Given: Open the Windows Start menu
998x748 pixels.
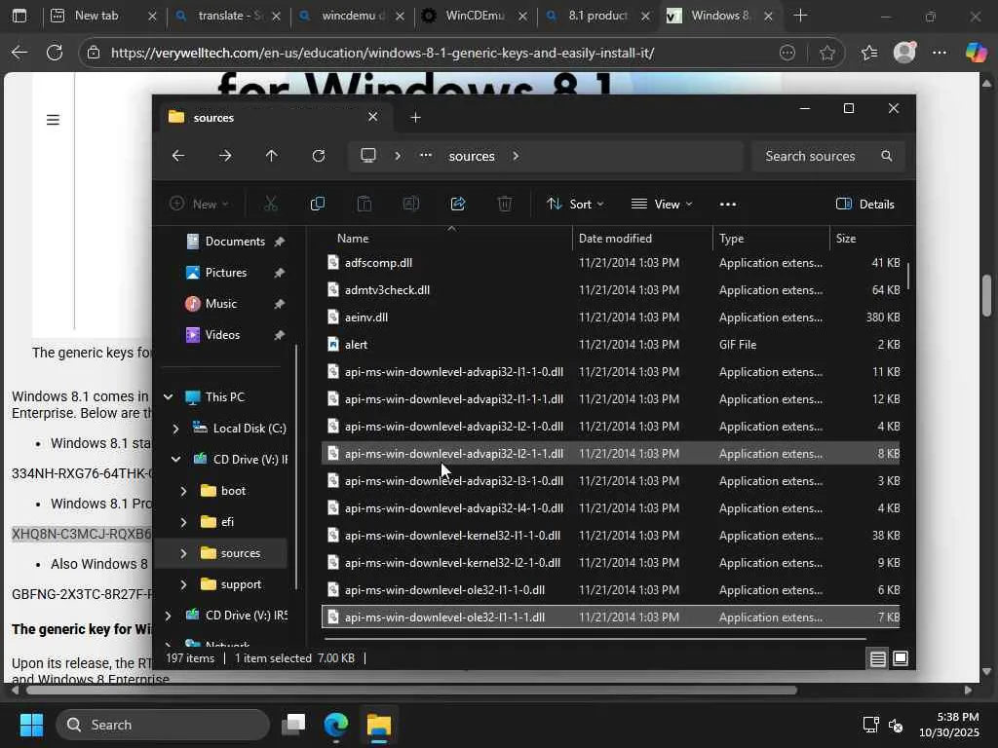Looking at the screenshot, I should tap(31, 725).
